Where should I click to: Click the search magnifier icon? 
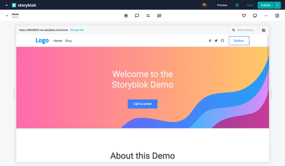click(x=233, y=30)
